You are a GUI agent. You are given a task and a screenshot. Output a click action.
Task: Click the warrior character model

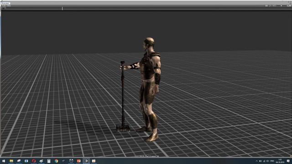click(x=150, y=89)
